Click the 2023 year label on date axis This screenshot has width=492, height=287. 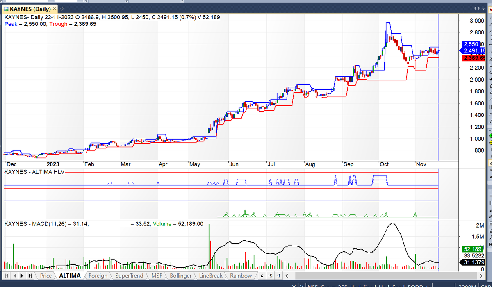tap(53, 164)
